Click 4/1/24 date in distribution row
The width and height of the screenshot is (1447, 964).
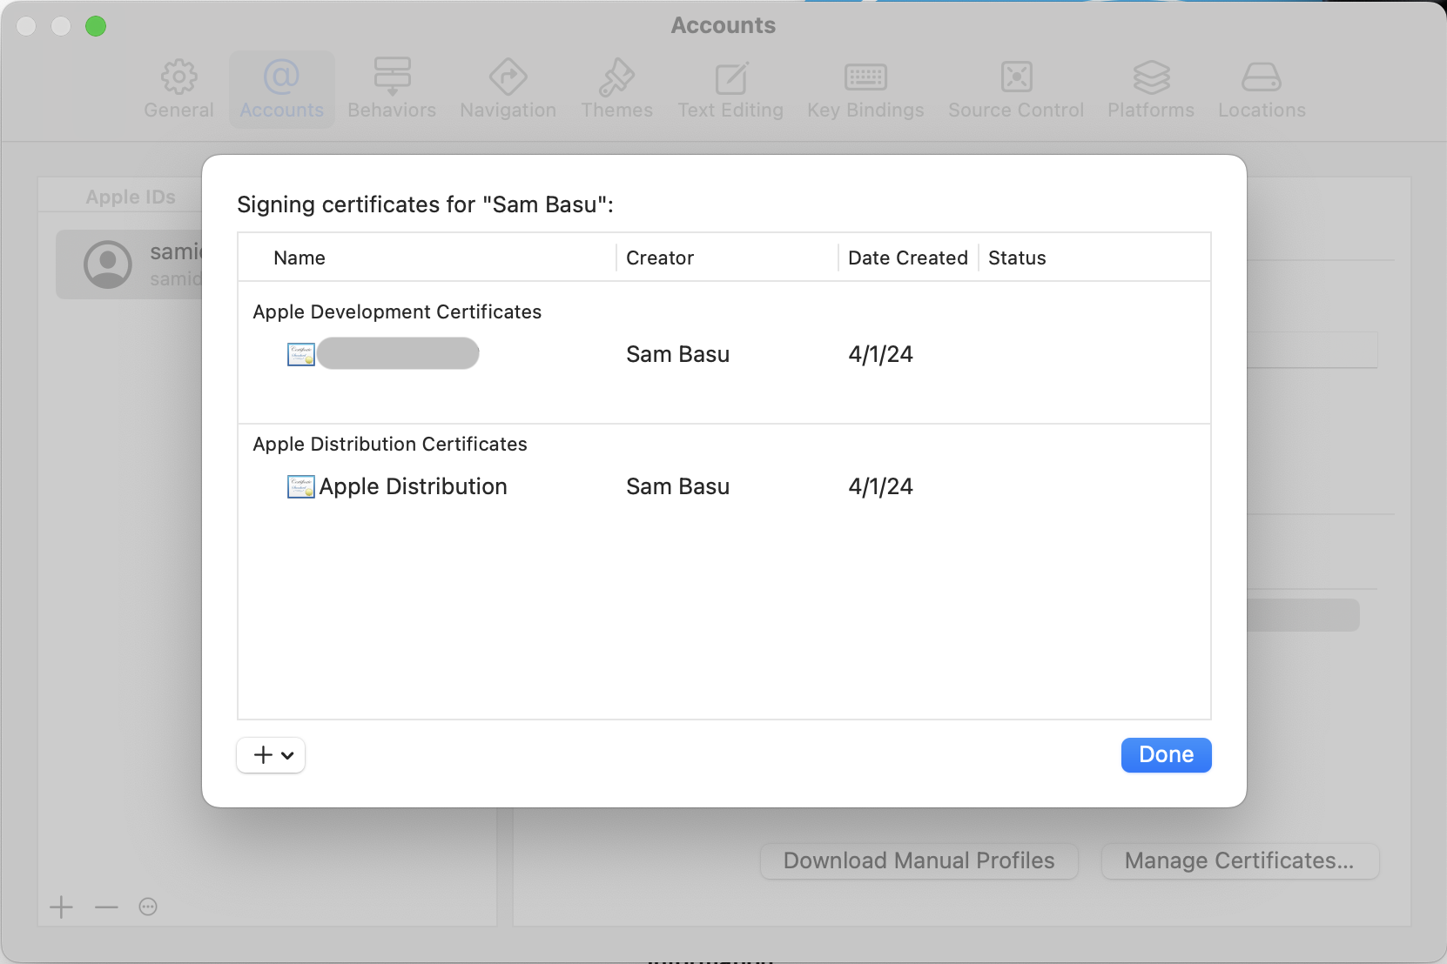[x=880, y=486]
